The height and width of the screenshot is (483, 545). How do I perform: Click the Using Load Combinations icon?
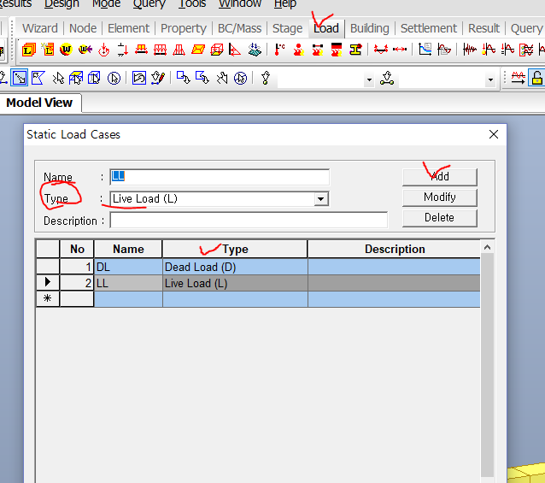48,50
